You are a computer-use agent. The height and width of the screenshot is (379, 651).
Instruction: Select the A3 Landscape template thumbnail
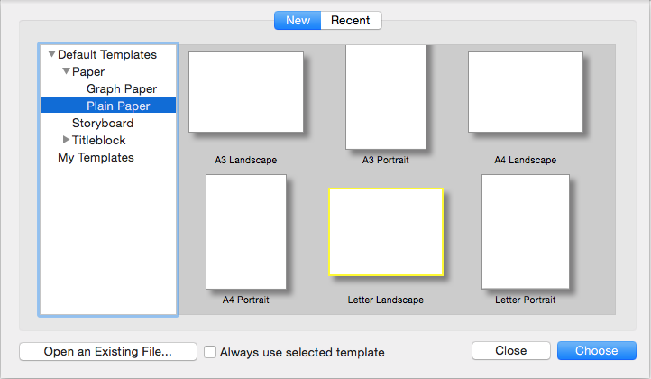246,92
